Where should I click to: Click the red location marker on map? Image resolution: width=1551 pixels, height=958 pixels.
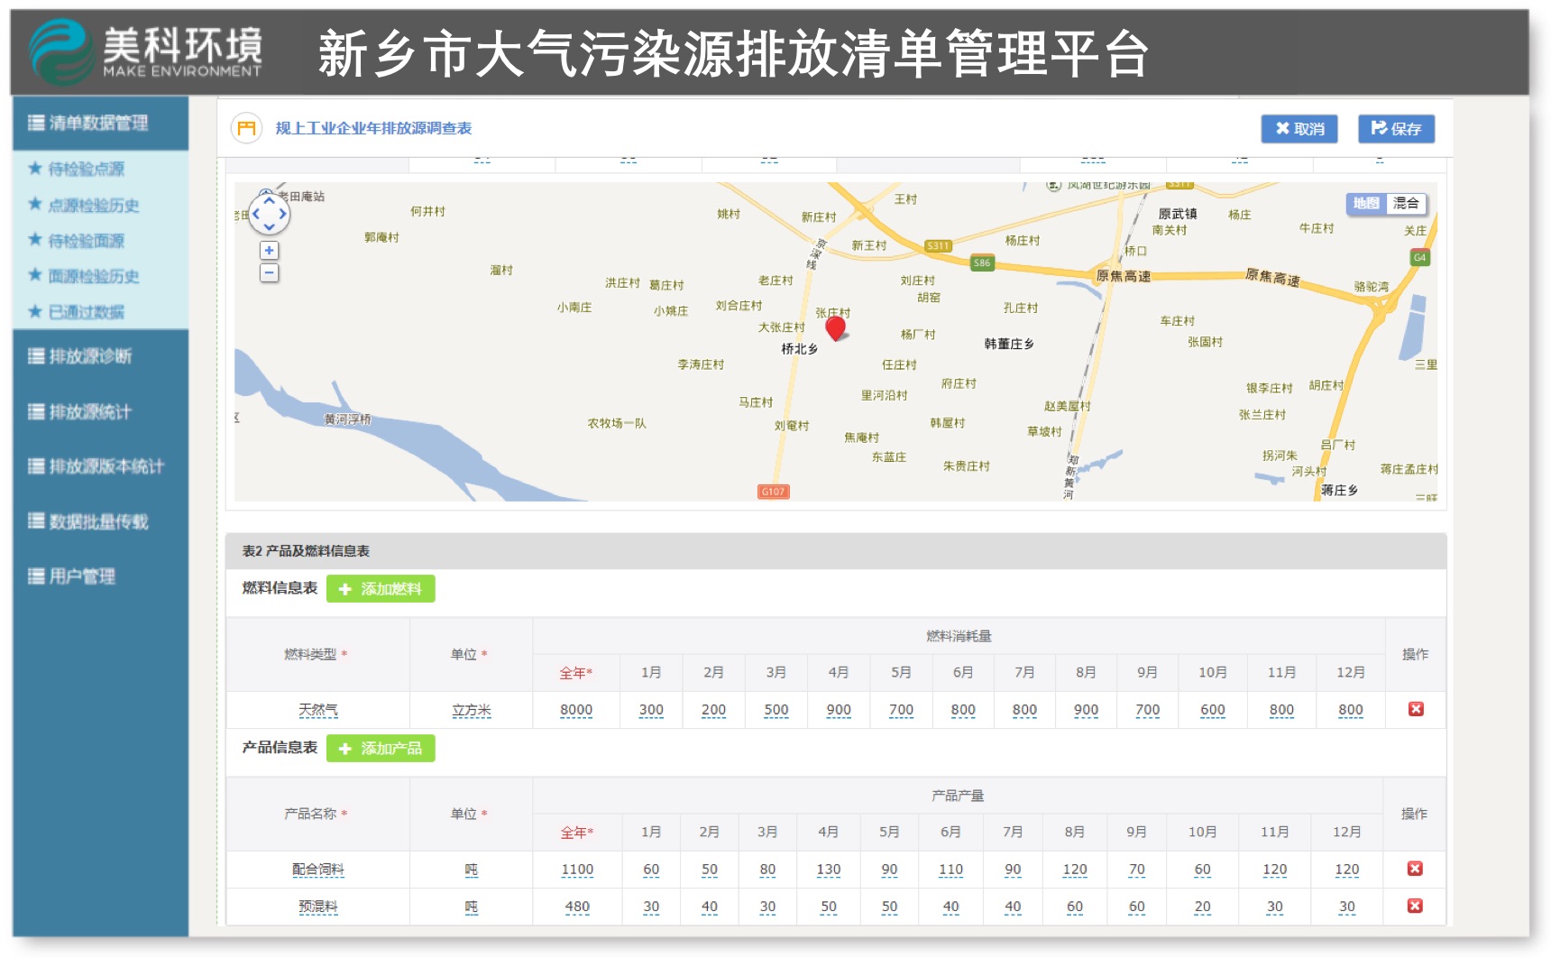tap(835, 327)
